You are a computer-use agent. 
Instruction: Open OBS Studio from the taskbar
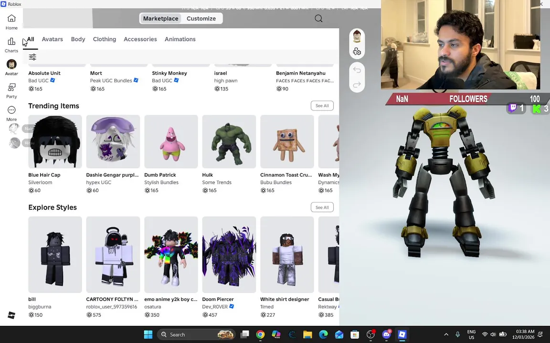[370, 334]
